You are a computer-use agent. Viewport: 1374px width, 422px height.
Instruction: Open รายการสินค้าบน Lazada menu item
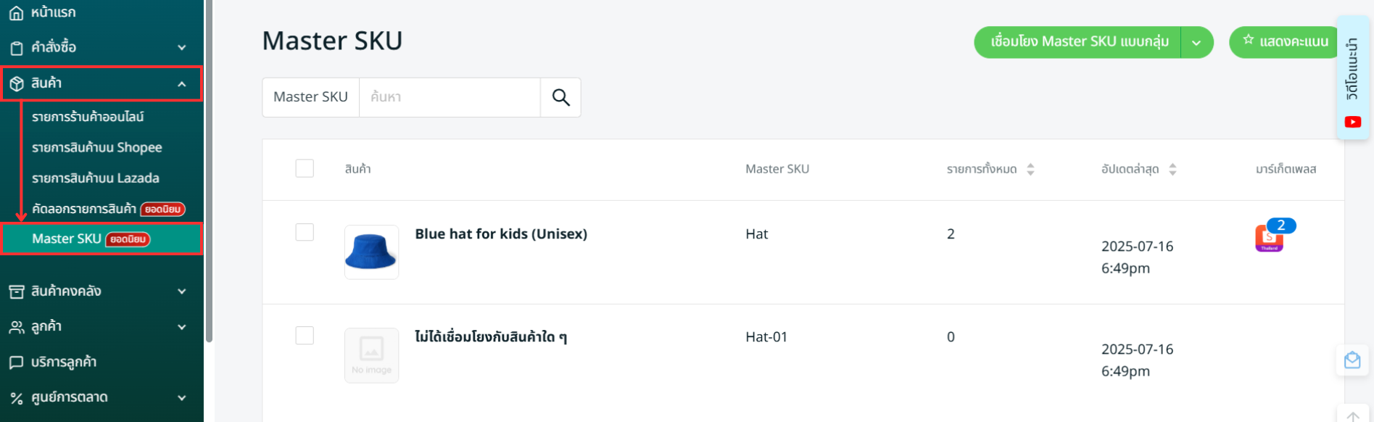click(95, 178)
